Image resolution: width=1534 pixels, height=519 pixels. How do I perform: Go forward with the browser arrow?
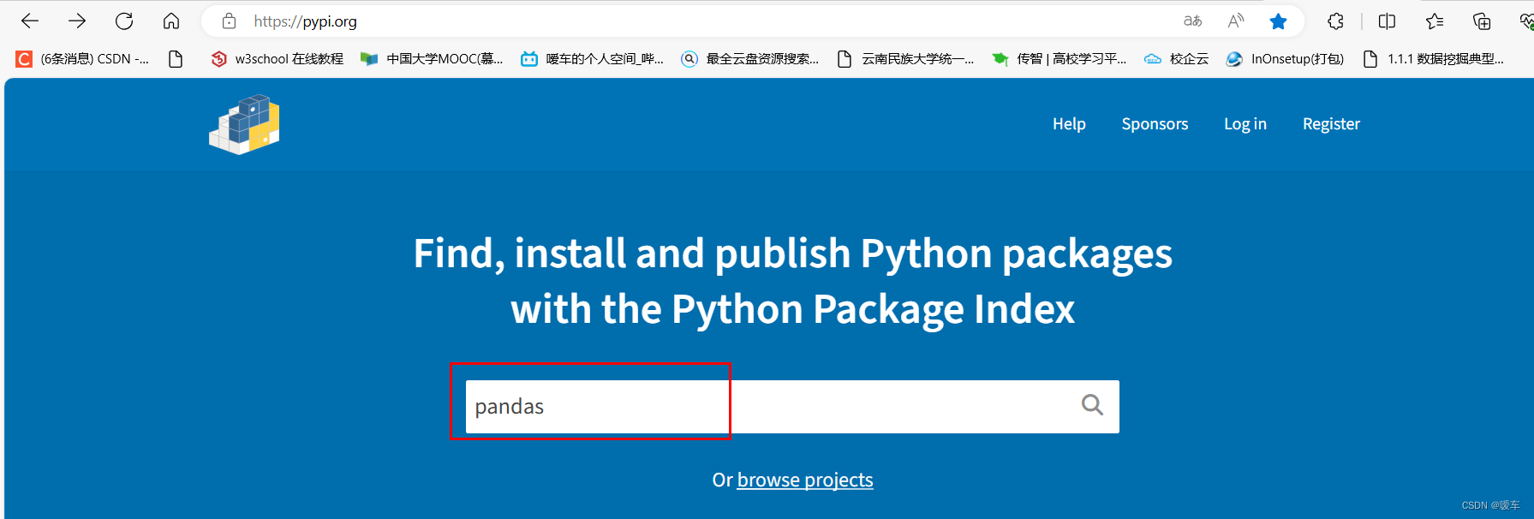(x=77, y=21)
